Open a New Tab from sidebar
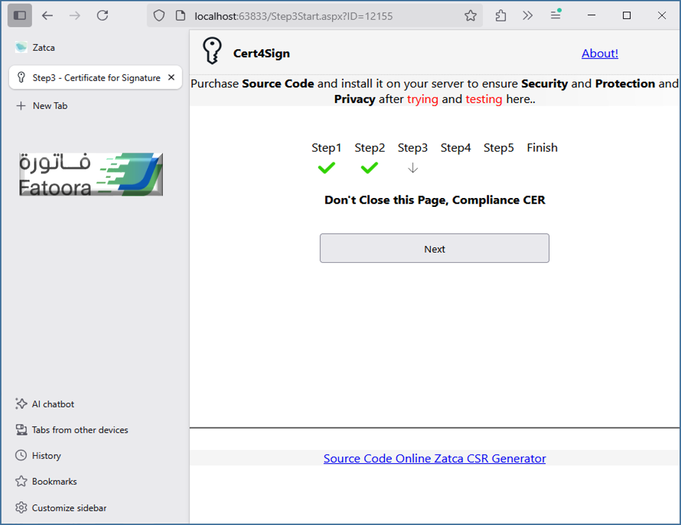Screen dimensions: 681x525 pyautogui.click(x=50, y=106)
